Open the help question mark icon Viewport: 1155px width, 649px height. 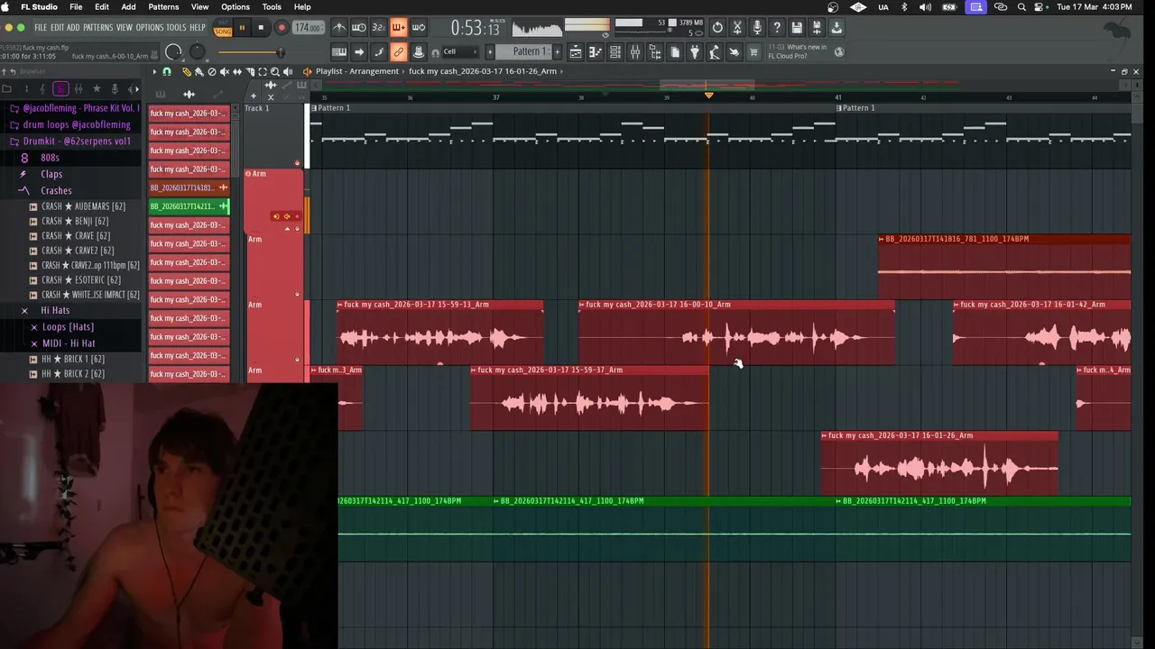(777, 28)
